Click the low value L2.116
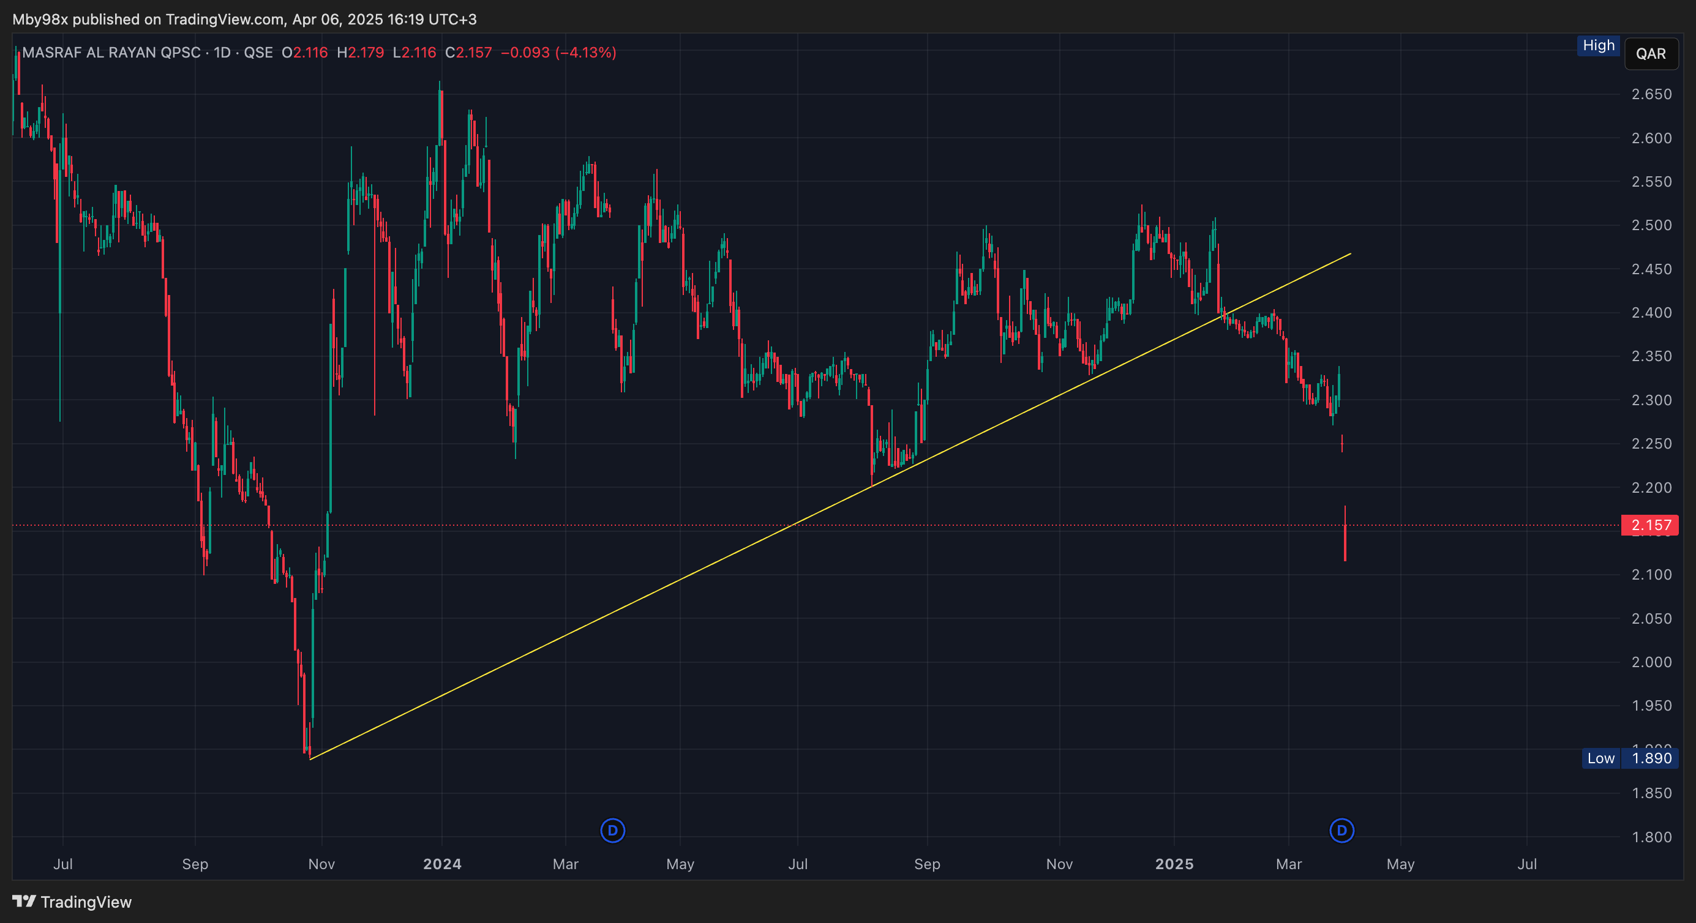Image resolution: width=1696 pixels, height=923 pixels. click(414, 52)
